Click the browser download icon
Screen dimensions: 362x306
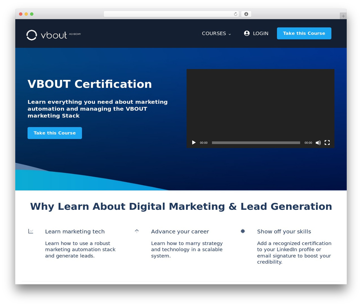246,14
